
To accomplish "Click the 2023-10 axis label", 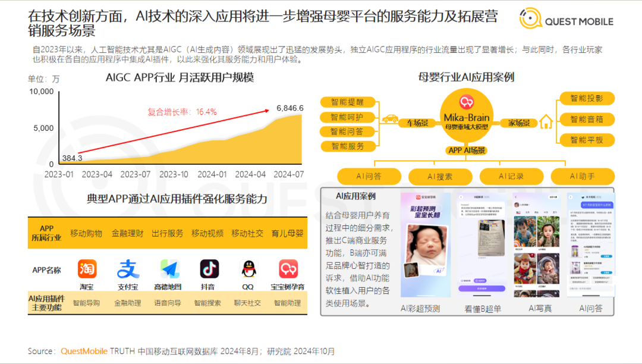I will click(x=174, y=174).
